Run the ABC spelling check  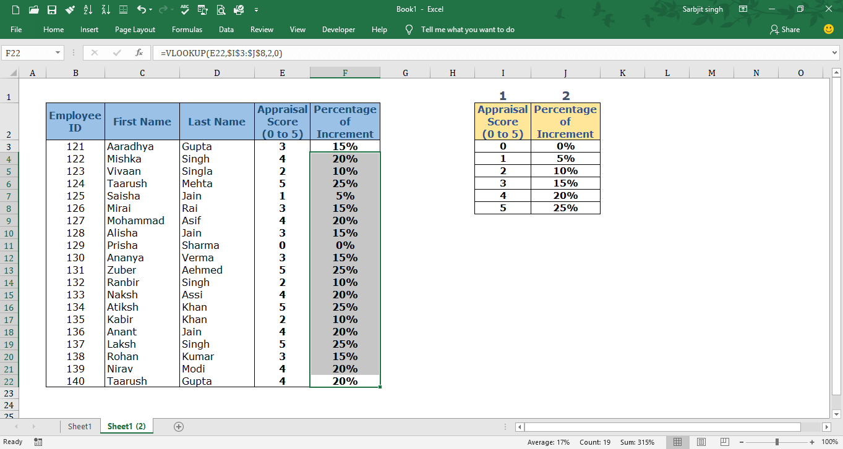(x=185, y=10)
